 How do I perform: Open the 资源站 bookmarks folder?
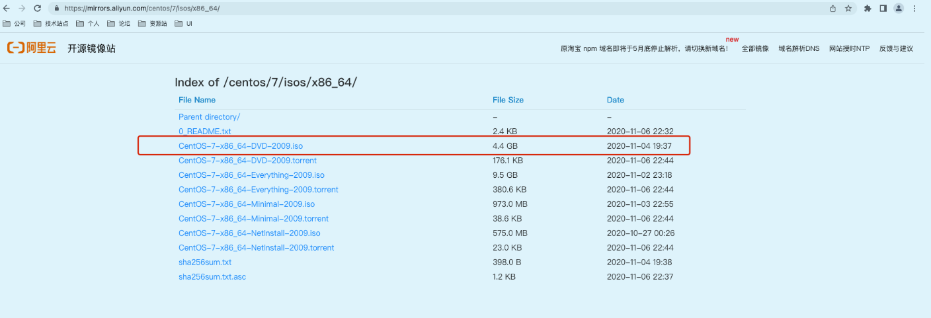[153, 24]
